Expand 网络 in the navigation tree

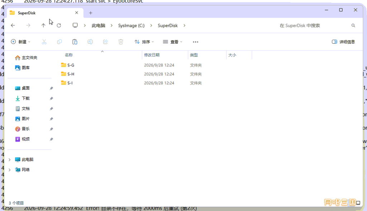[10, 170]
